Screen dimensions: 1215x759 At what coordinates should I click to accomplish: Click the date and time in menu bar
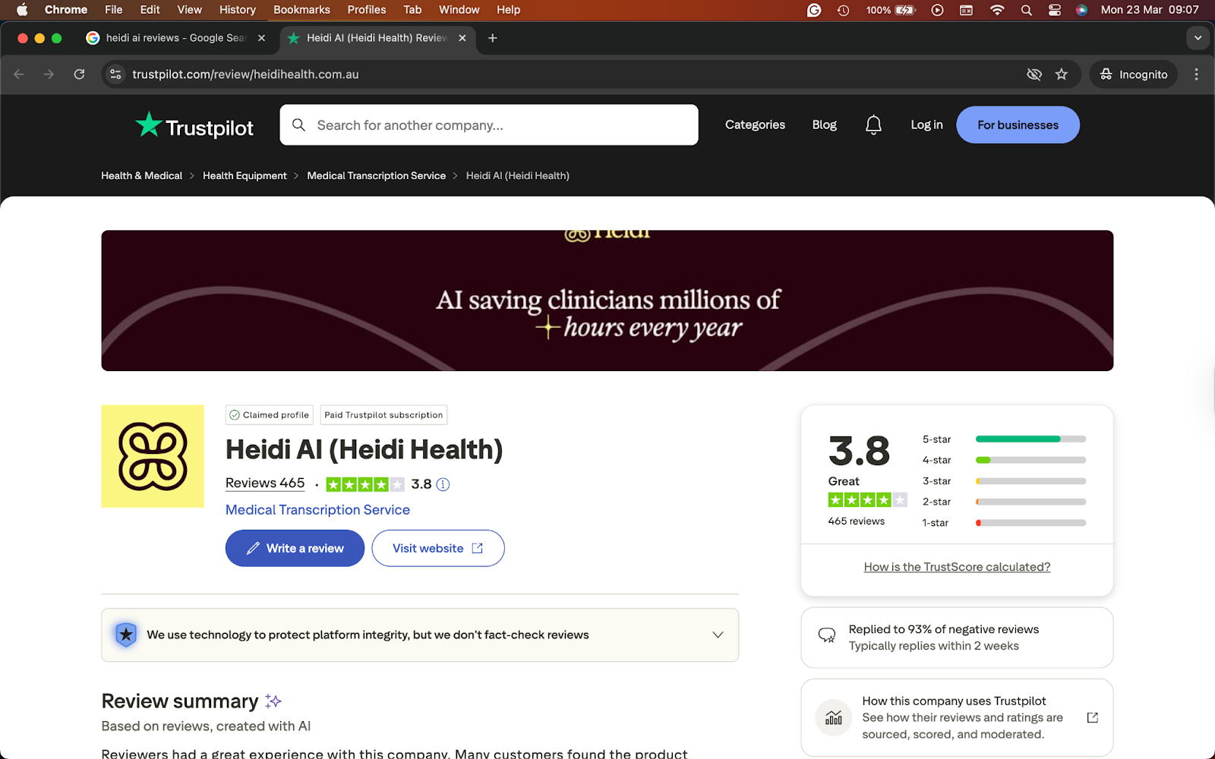[x=1150, y=10]
